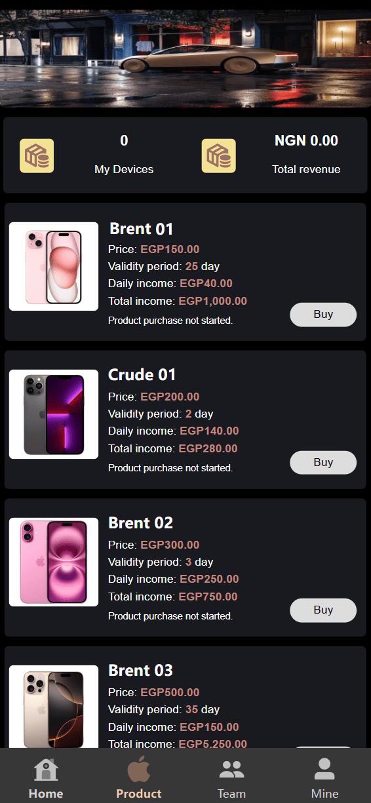Tap the NGN 0.00 total revenue value
This screenshot has height=803, width=371.
click(306, 140)
